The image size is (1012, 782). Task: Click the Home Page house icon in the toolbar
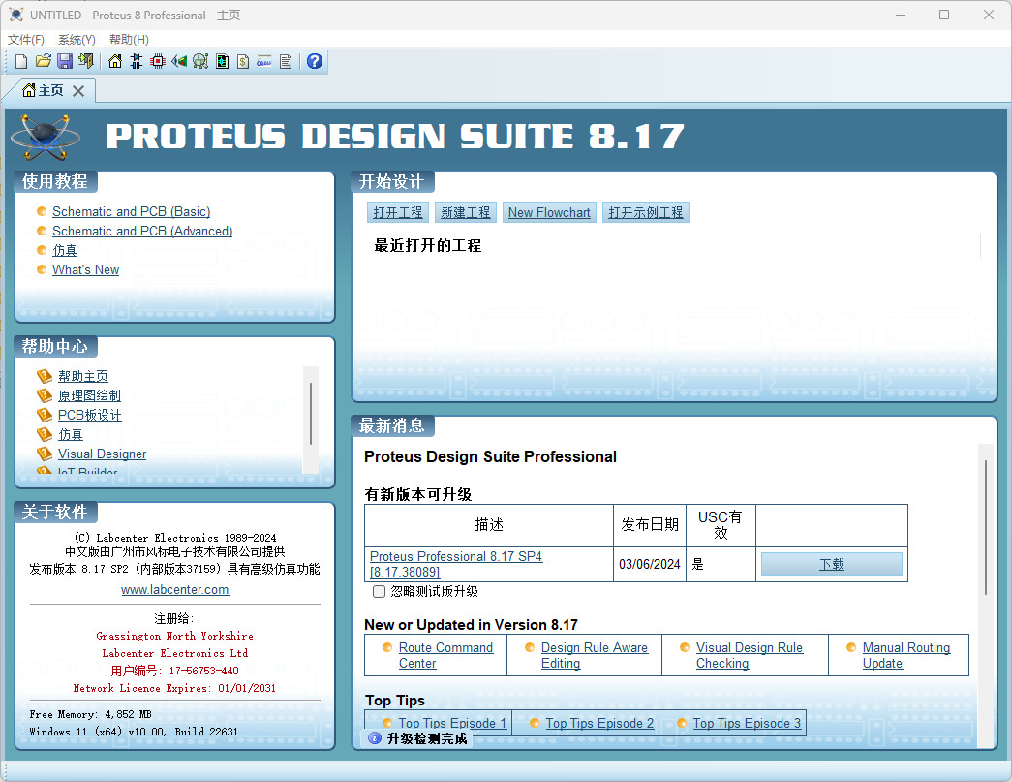pyautogui.click(x=115, y=61)
